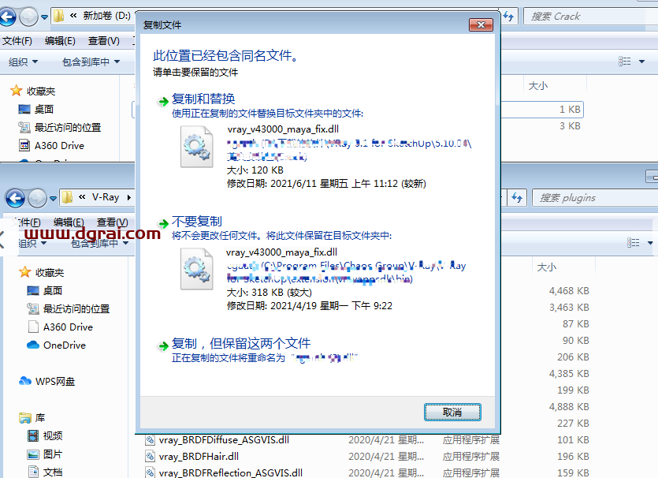The width and height of the screenshot is (658, 478).
Task: Click the 搜索 plugins search box
Action: coord(591,197)
